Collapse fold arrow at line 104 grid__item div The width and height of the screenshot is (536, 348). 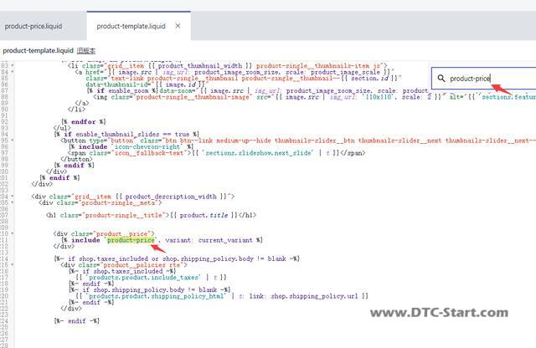(x=13, y=197)
